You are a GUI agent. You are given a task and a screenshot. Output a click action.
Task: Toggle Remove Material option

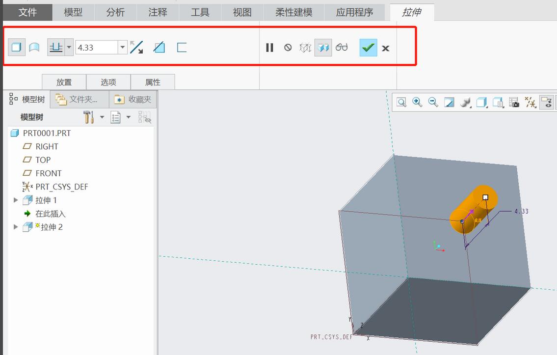[159, 48]
